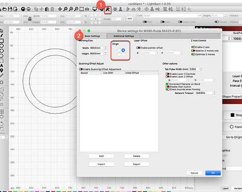Toggle Optimize Z moves
Image resolution: width=242 pixels, height=192 pixels.
(x=193, y=54)
